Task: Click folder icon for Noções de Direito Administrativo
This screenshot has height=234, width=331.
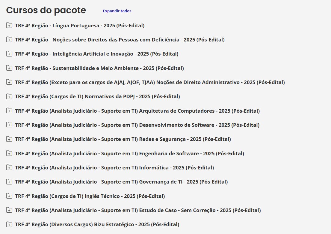Action: tap(9, 82)
